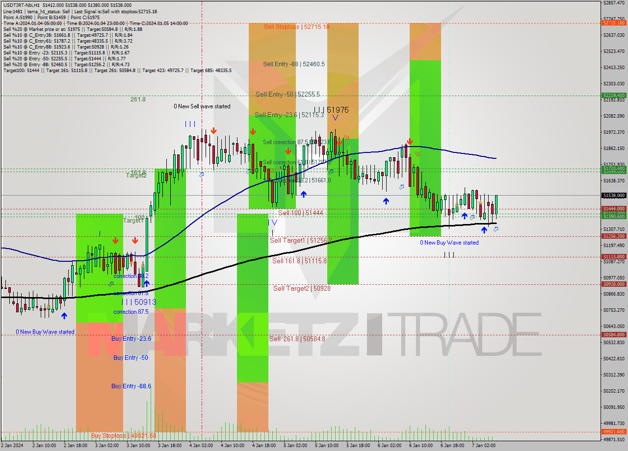Viewport: 628px width, 451px height.
Task: Select the 'Sell Target2 | 50928' label
Action: (x=302, y=288)
